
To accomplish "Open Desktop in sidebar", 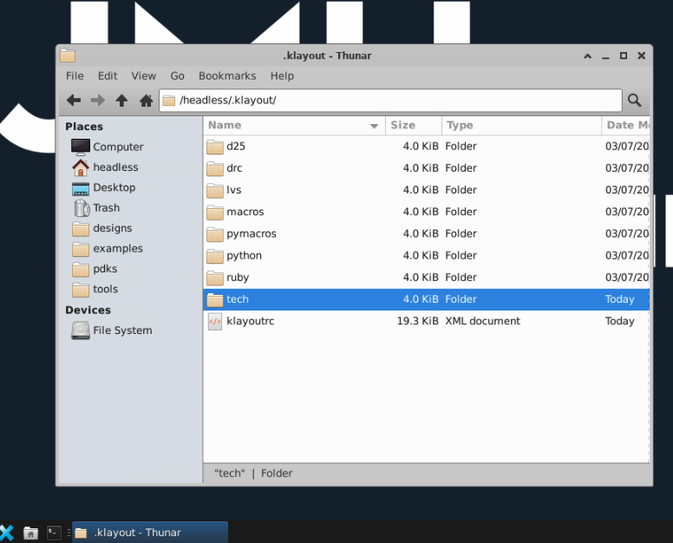I will (x=114, y=187).
